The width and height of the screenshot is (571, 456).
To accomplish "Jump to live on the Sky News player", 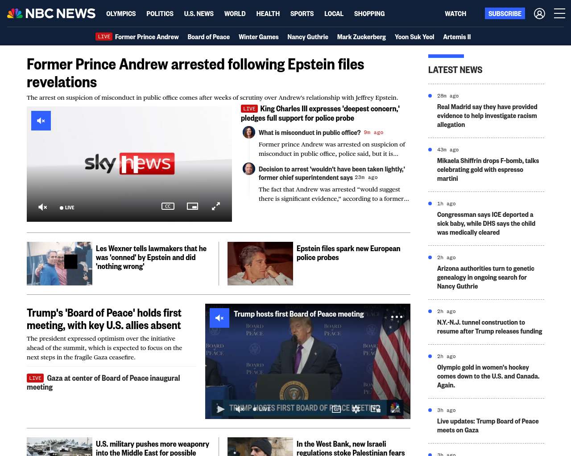I will tap(67, 208).
